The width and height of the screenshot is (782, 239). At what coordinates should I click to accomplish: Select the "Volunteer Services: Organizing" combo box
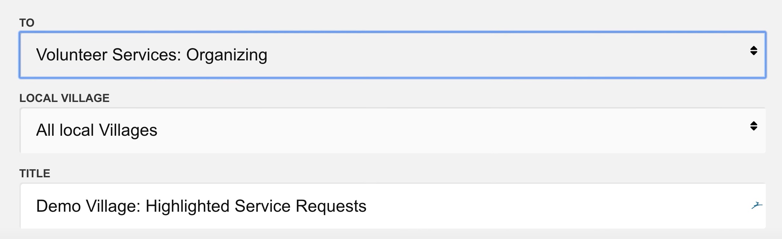pos(393,55)
